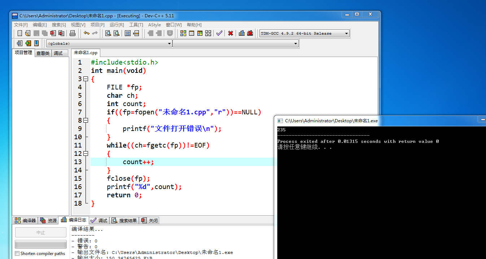486x259 pixels.
Task: Open the 窗口[W] menu
Action: (174, 25)
